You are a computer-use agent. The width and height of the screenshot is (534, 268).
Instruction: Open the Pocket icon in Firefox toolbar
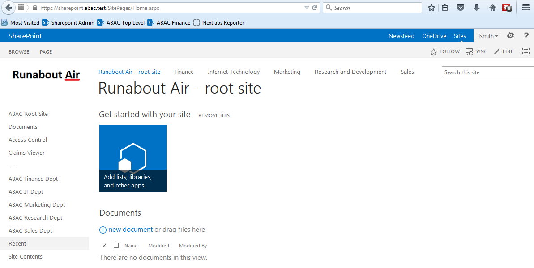[x=461, y=8]
